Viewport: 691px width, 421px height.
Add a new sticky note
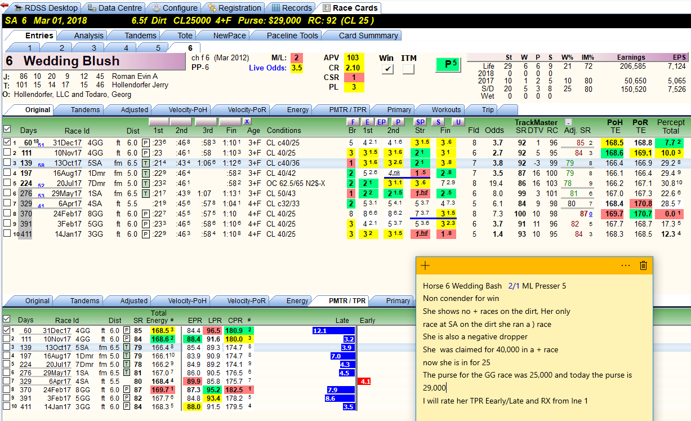(x=425, y=265)
